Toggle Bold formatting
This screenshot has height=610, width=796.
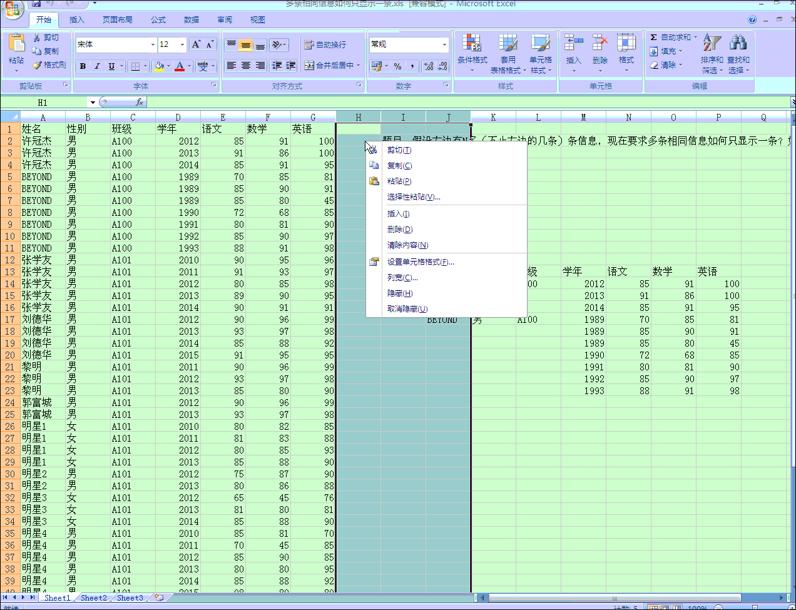click(83, 66)
